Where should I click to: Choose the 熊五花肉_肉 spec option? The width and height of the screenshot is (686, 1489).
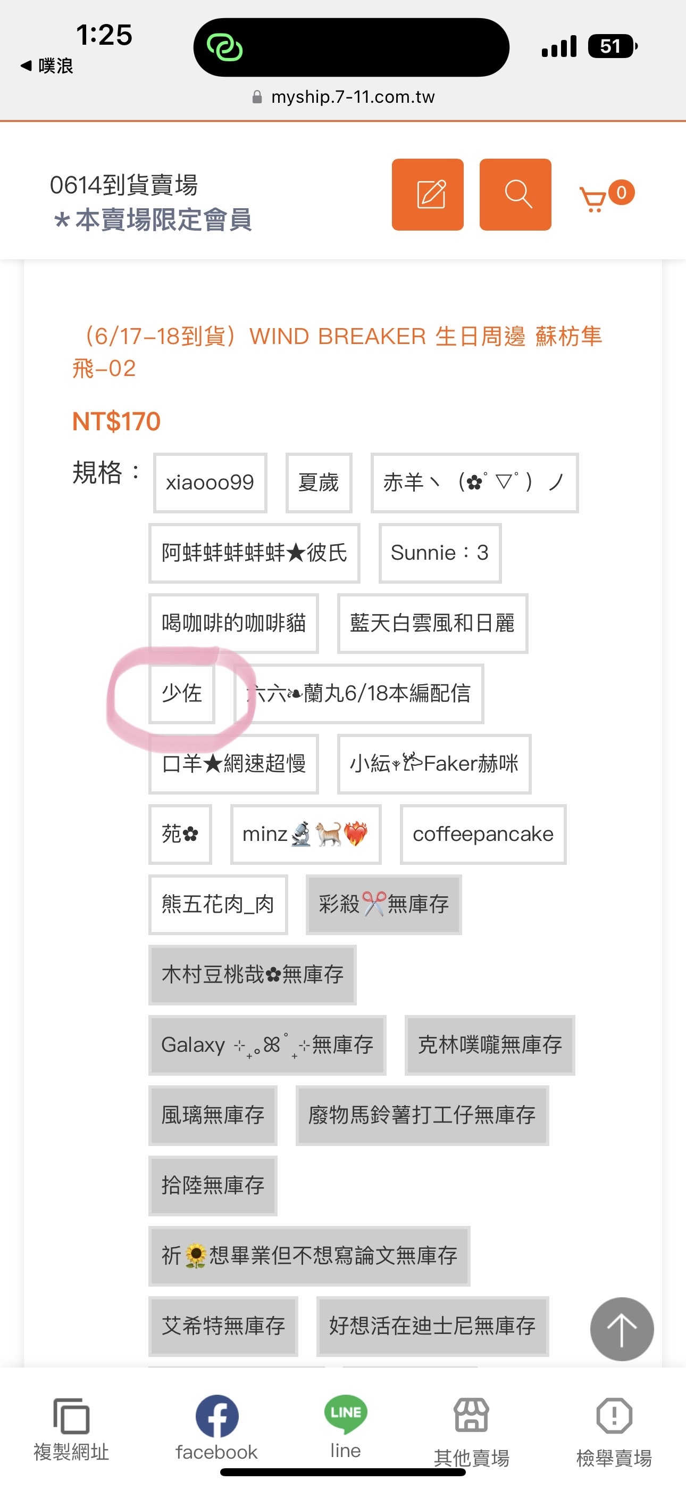pyautogui.click(x=218, y=905)
